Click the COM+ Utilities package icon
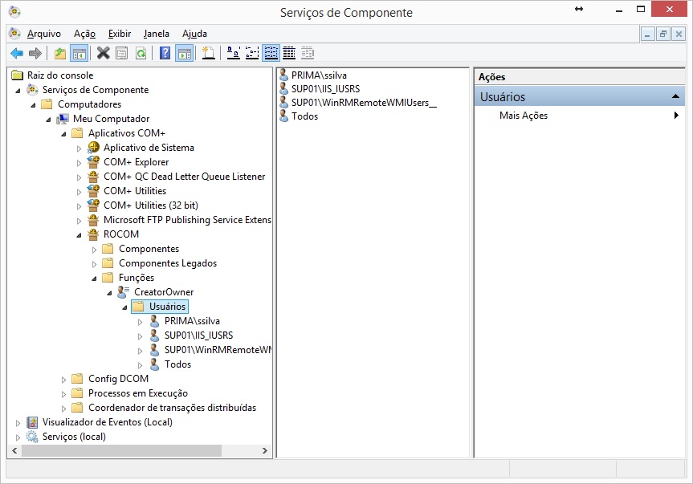Screen dimensions: 693x484 point(93,191)
